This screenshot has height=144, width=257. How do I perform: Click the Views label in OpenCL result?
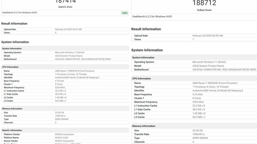(7, 33)
